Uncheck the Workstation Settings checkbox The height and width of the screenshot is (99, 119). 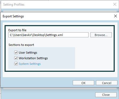point(16,58)
